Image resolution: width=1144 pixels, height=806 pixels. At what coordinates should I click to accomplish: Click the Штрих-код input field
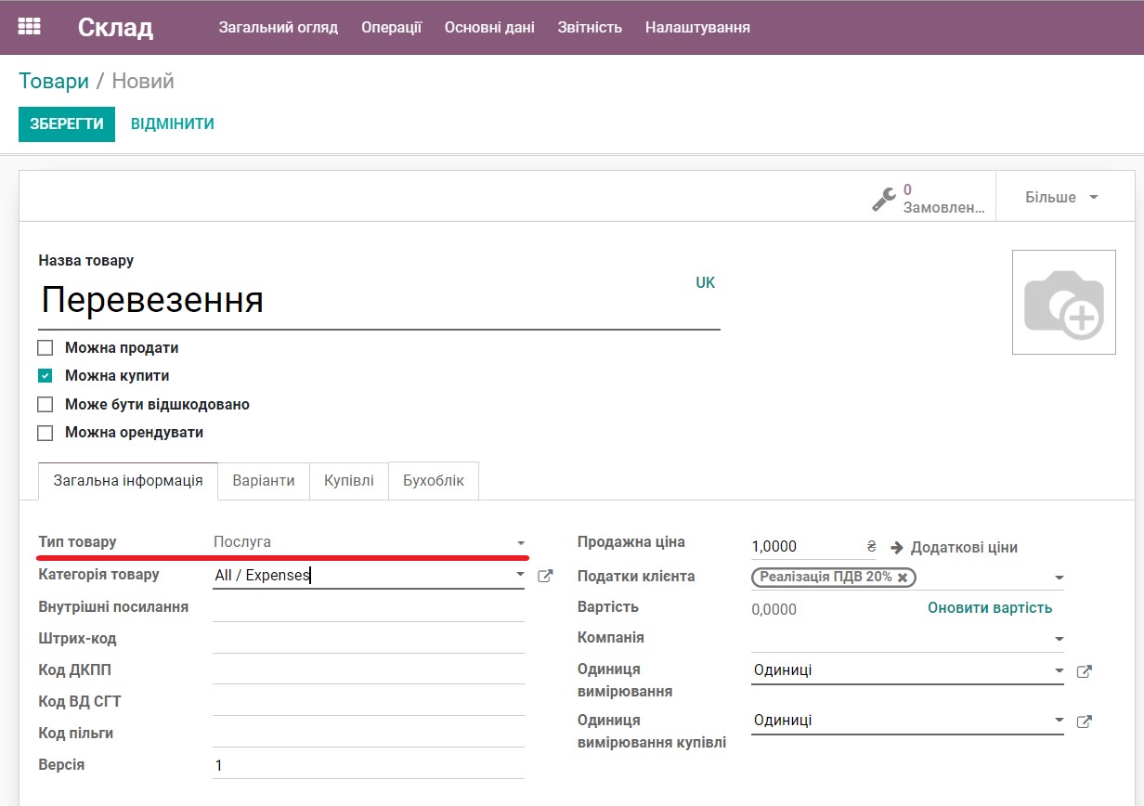point(367,638)
